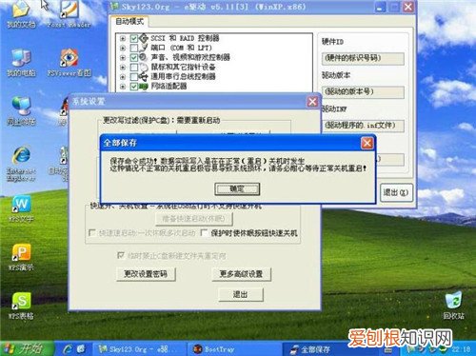
Task: Click the sound, video and game controller icon
Action: [144, 57]
